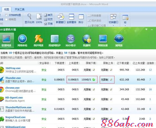The image size is (156, 128).
Task: Open the 管理网速 speed management section
Action: 6,41
